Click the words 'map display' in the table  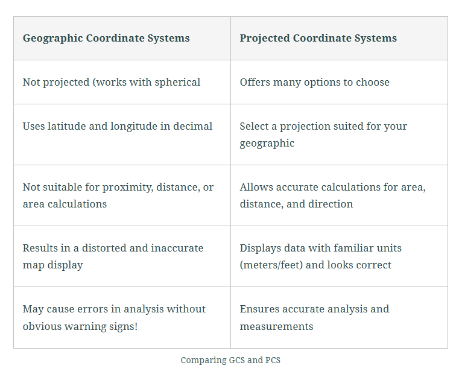52,265
